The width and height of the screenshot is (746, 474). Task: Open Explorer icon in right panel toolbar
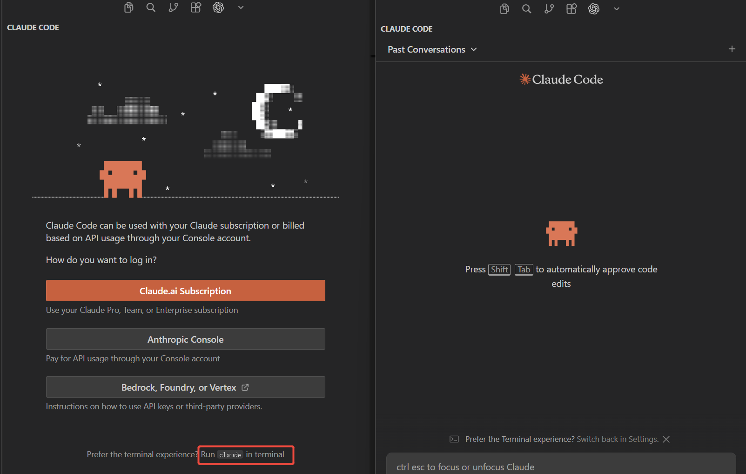pyautogui.click(x=504, y=9)
